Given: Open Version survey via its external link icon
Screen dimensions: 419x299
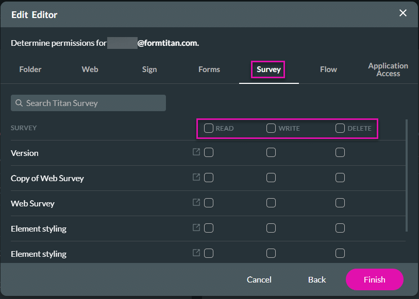Looking at the screenshot, I should point(196,152).
